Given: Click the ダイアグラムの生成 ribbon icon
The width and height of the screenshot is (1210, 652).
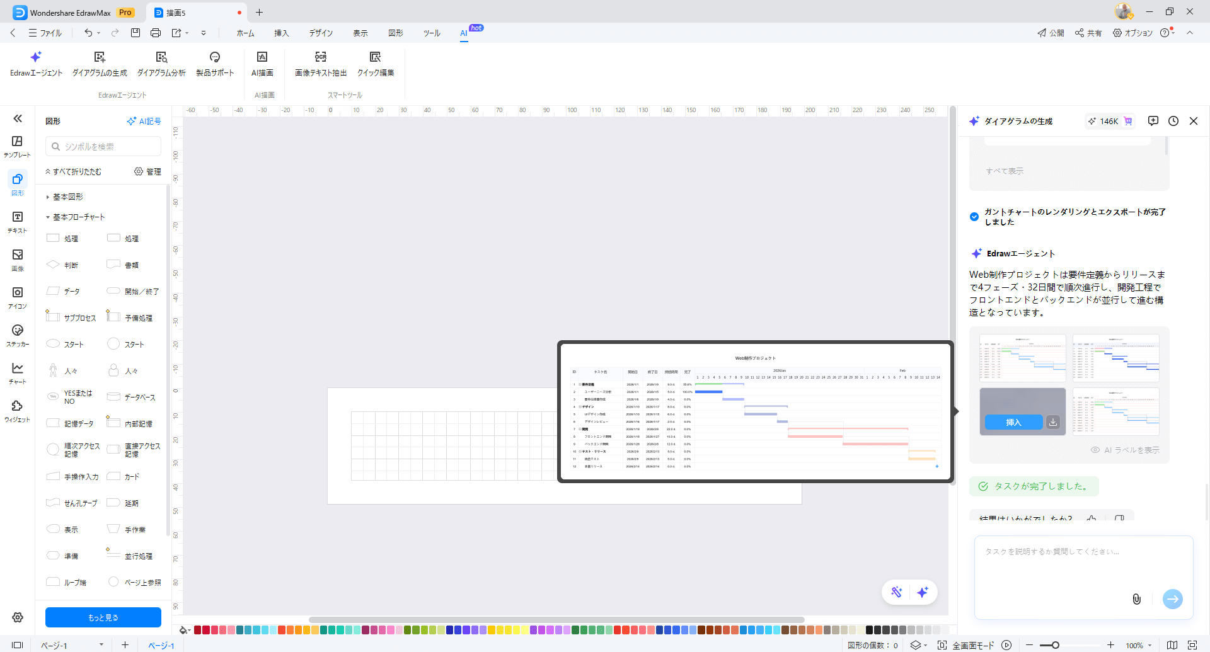Looking at the screenshot, I should tap(100, 64).
